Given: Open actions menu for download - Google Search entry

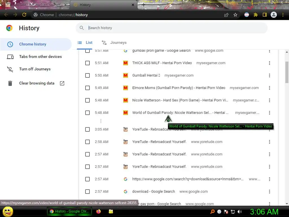Looking at the screenshot, I should 270,192.
